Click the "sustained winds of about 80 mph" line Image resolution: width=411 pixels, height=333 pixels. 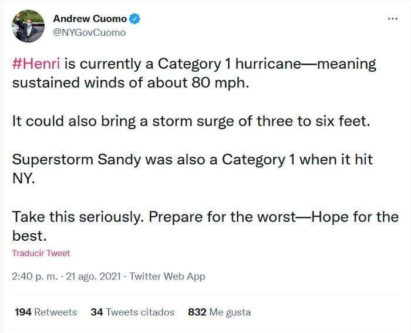click(x=130, y=82)
